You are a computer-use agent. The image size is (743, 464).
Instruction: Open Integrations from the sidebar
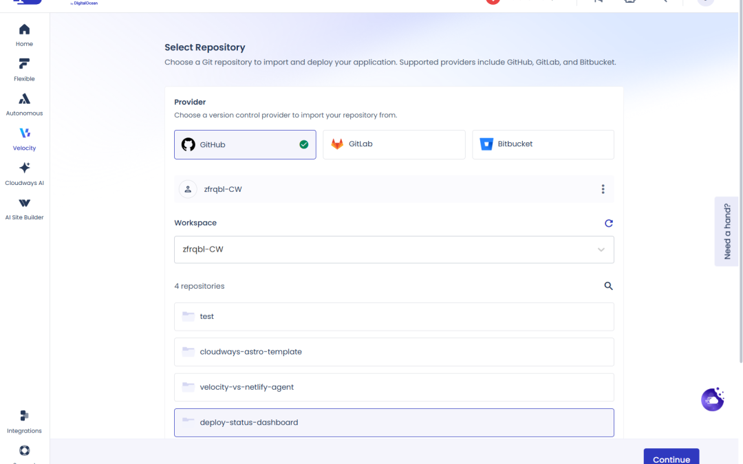[x=24, y=422]
